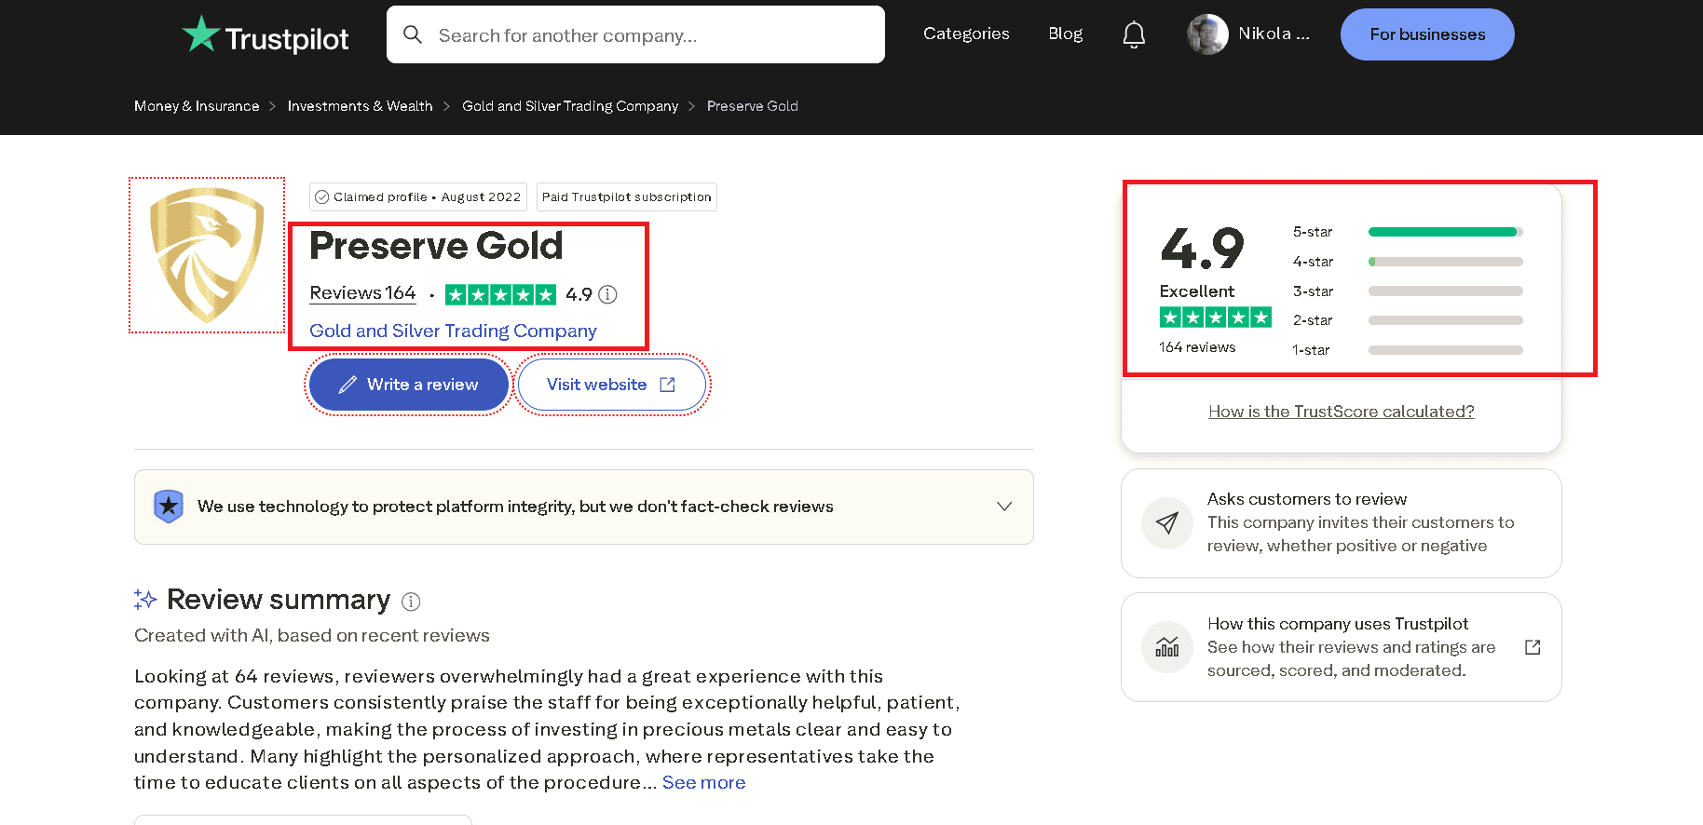This screenshot has height=825, width=1703.
Task: Click the Preserve Gold breadcrumb
Action: pos(753,106)
